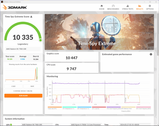Click COMPARE RESULT ONLINE button
Viewport: 159px width, 126px height.
tap(23, 91)
